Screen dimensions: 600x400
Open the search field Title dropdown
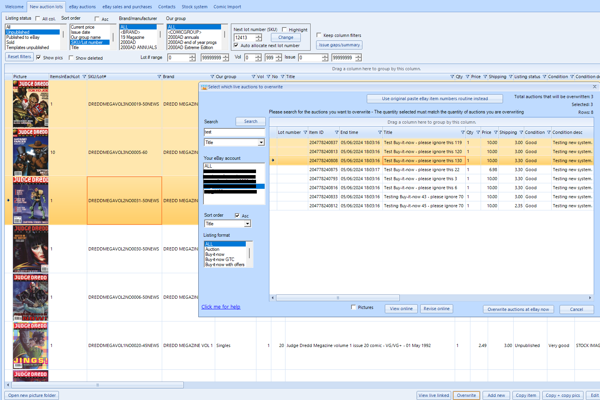pyautogui.click(x=261, y=142)
